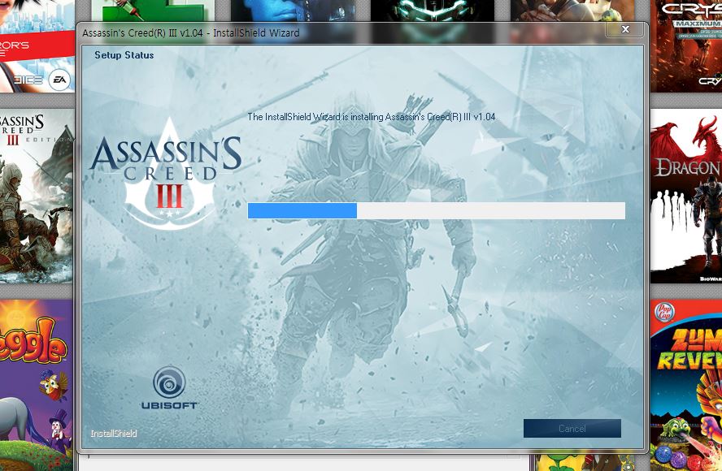Close the InstallShield Wizard window
The image size is (722, 471).
(625, 29)
